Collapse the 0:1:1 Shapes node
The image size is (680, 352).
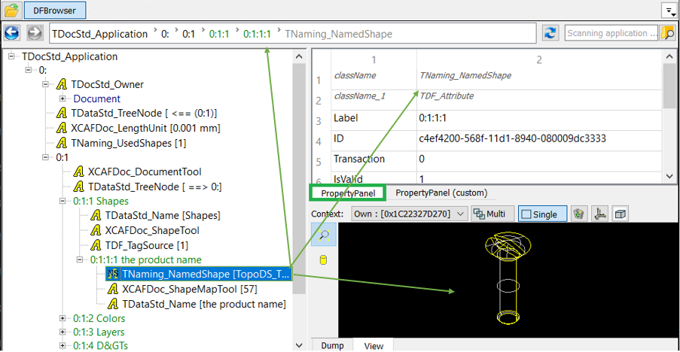click(63, 202)
